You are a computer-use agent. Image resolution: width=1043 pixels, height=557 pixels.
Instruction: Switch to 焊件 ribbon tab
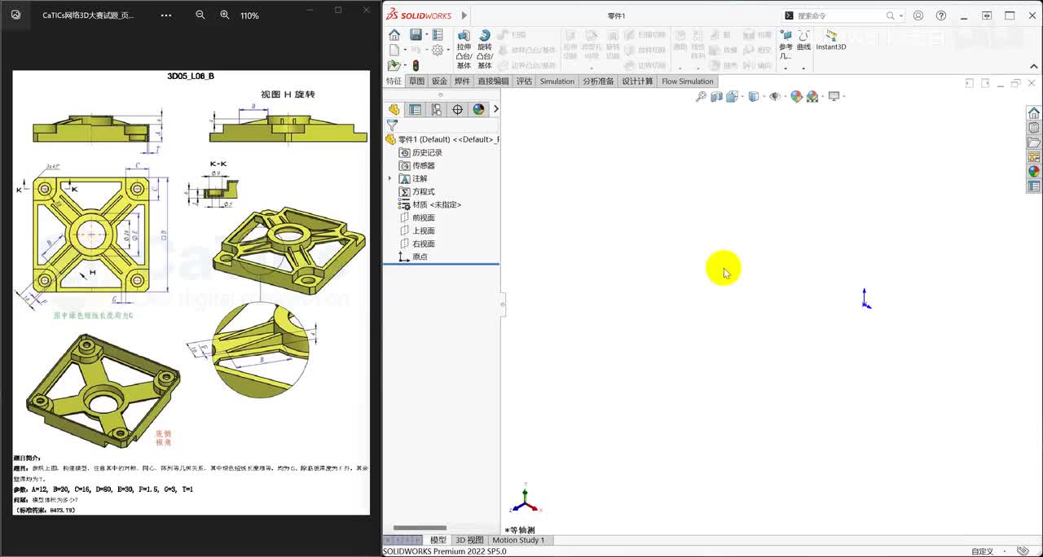pyautogui.click(x=462, y=81)
